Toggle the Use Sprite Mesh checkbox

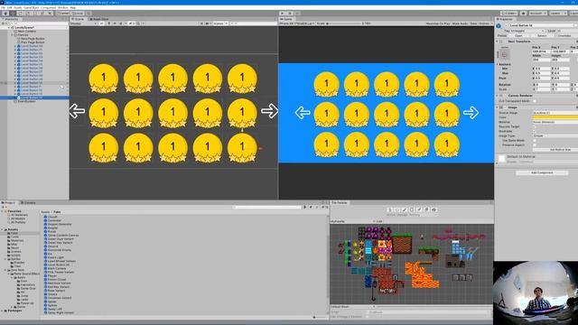[535, 141]
